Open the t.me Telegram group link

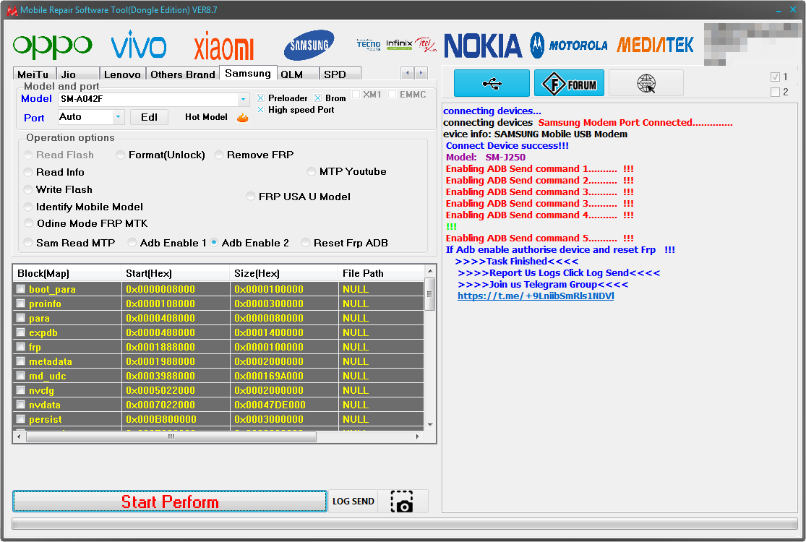click(x=536, y=296)
